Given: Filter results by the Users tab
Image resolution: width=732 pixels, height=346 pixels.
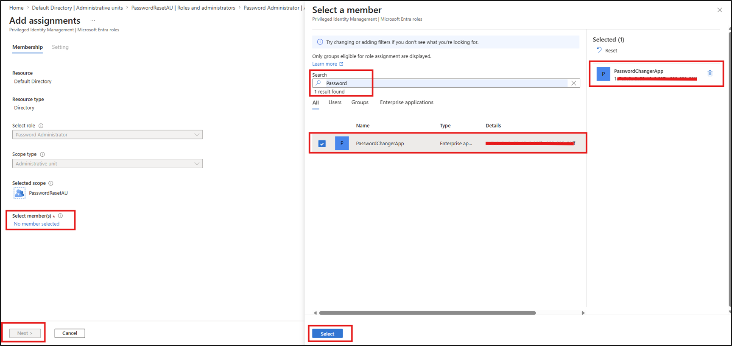Looking at the screenshot, I should tap(335, 102).
